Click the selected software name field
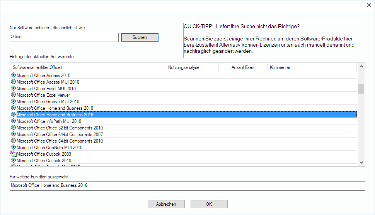Image resolution: width=375 pixels, height=215 pixels. click(x=187, y=186)
